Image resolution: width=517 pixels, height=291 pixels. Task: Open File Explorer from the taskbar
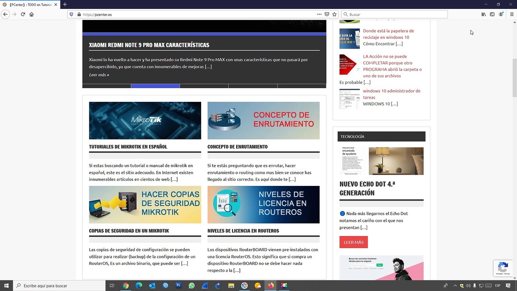[x=231, y=286]
